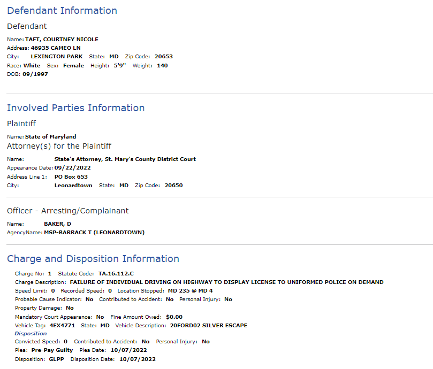Click the Defendant Information heading
The width and height of the screenshot is (433, 369).
click(x=62, y=11)
